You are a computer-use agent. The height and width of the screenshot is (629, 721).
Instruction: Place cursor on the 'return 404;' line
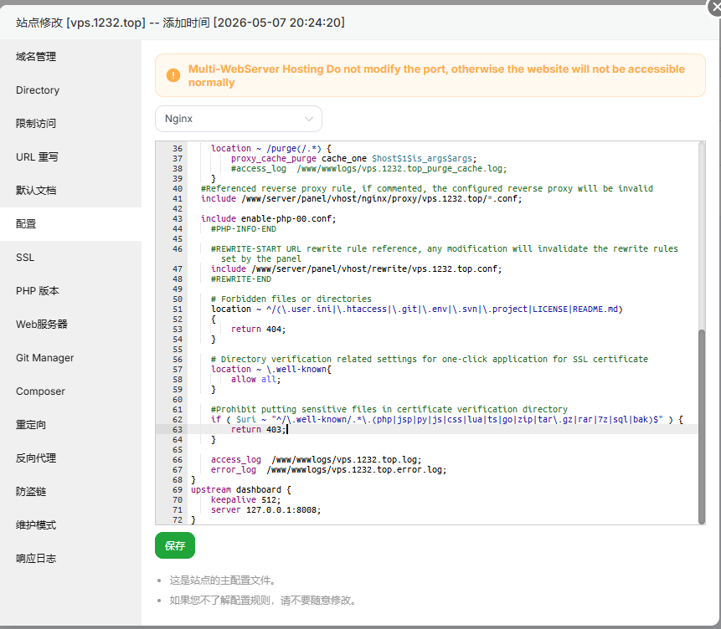pos(258,329)
